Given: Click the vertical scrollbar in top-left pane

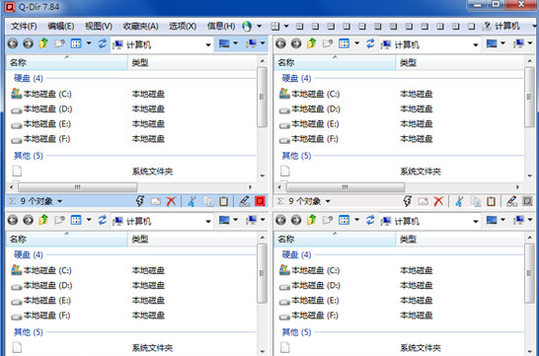Looking at the screenshot, I should point(263,98).
